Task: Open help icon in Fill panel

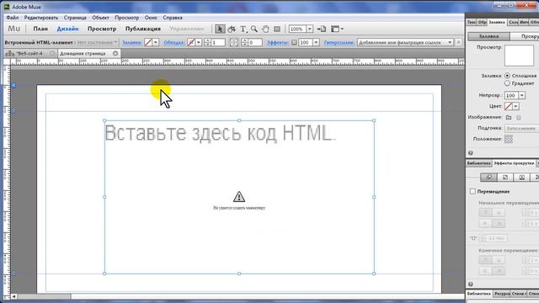Action: 471,153
